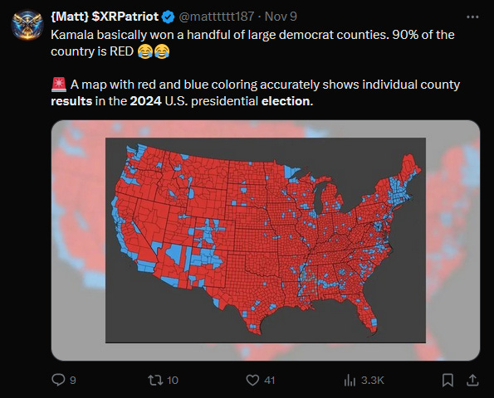Open view analytics bar chart icon
The image size is (494, 398).
tap(350, 380)
